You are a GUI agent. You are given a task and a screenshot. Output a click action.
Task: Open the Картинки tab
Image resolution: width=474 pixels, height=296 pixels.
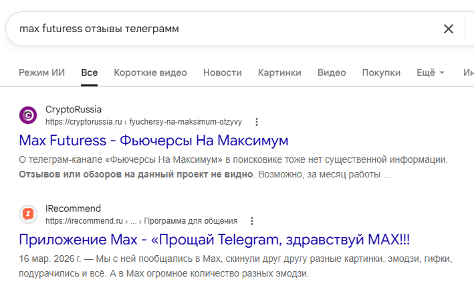(279, 72)
